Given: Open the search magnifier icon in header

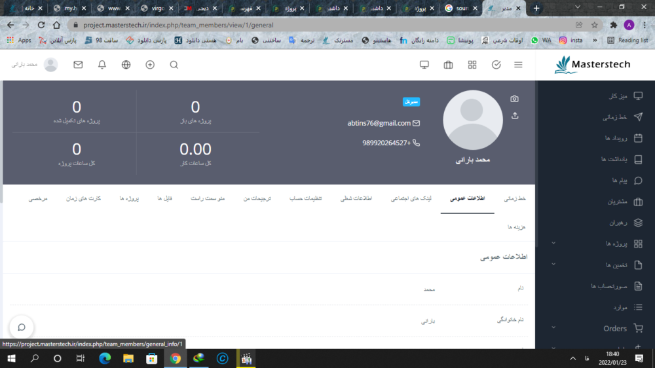Looking at the screenshot, I should point(174,65).
